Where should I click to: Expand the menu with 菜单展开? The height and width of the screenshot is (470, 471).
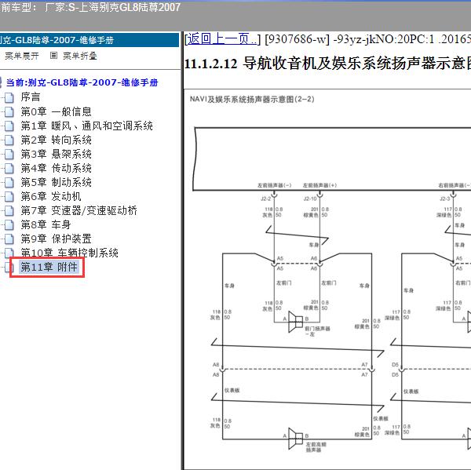point(22,56)
